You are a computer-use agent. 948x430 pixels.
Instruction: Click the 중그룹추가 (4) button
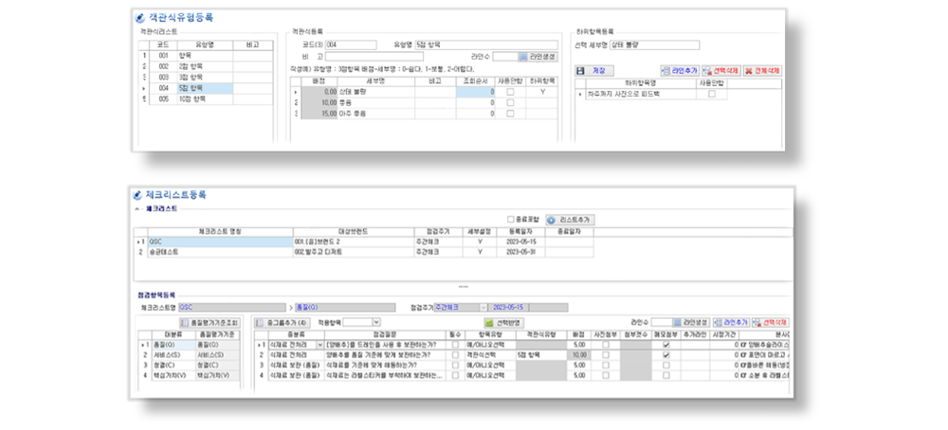283,322
